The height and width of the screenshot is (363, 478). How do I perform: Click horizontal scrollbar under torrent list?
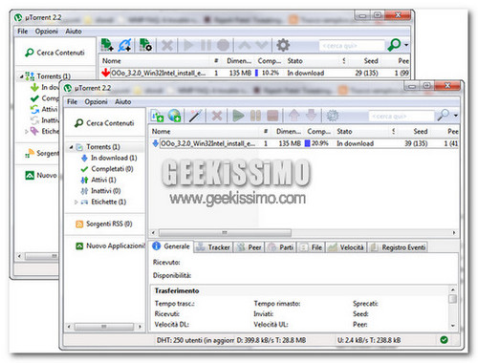225,233
